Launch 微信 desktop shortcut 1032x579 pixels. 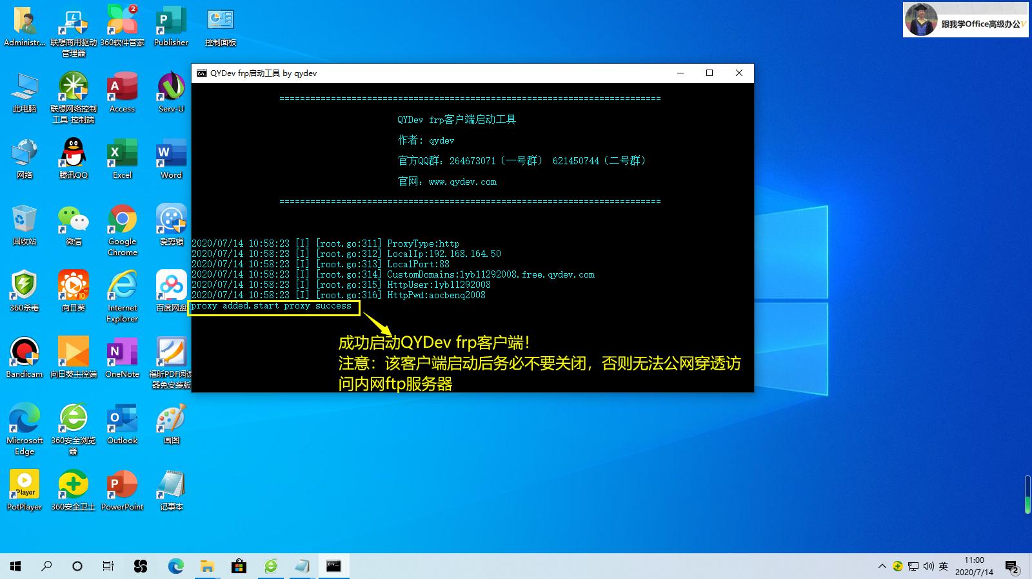coord(74,225)
